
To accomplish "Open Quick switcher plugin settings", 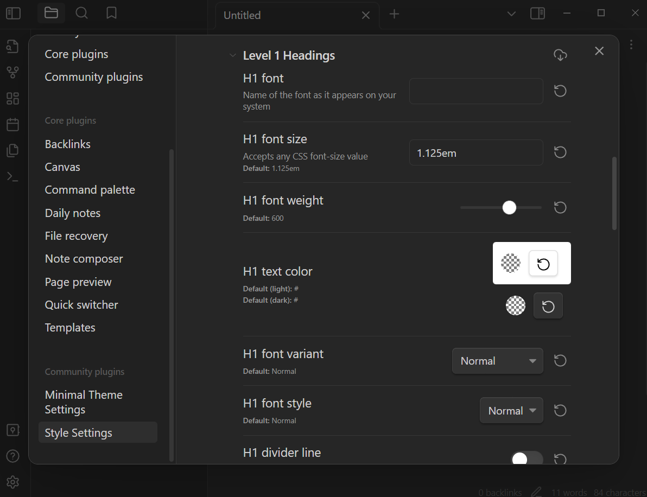I will [x=81, y=305].
